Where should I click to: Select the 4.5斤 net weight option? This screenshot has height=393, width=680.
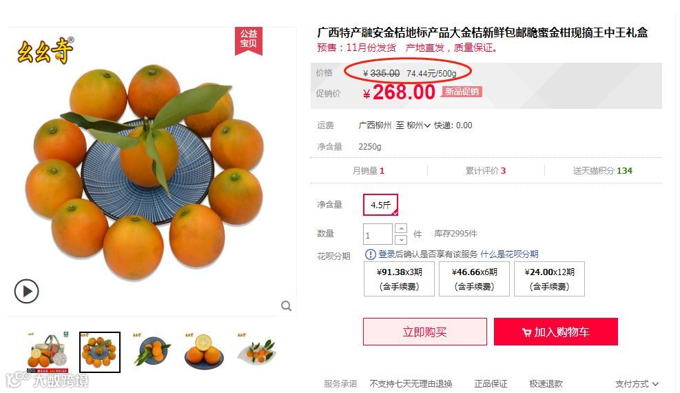coord(380,205)
